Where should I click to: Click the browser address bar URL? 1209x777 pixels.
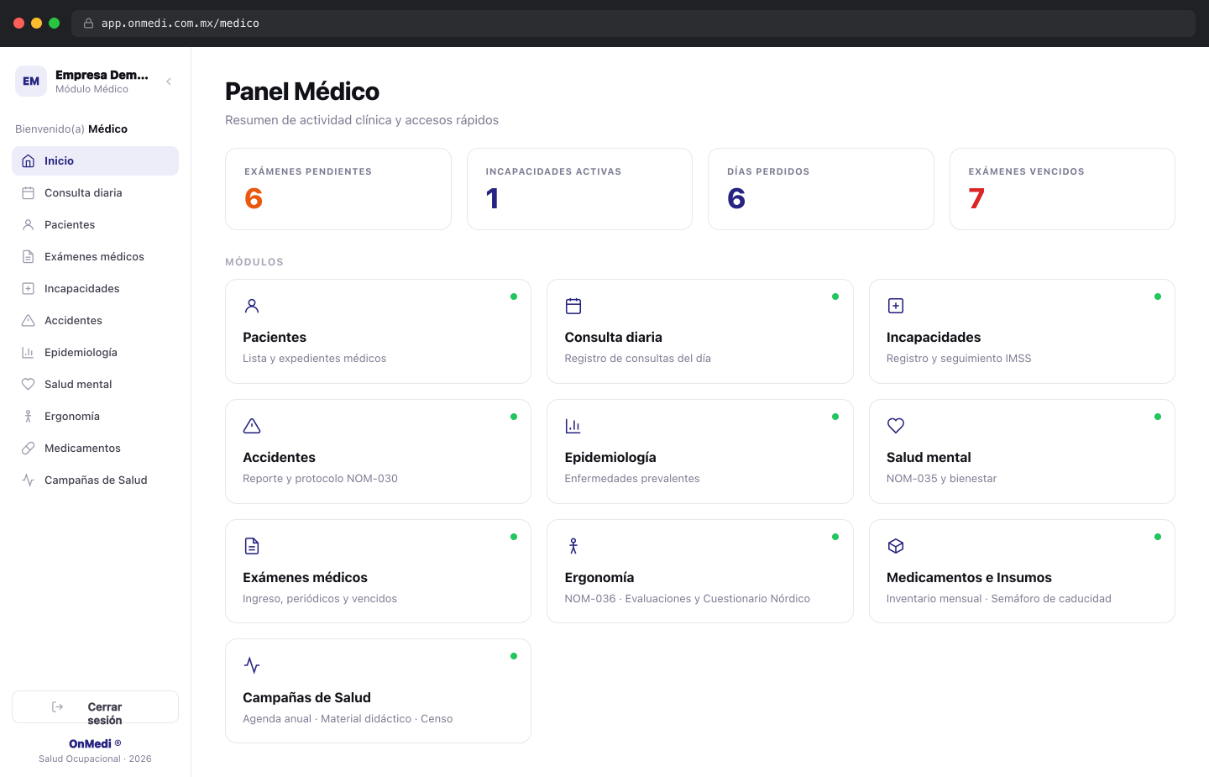[181, 24]
